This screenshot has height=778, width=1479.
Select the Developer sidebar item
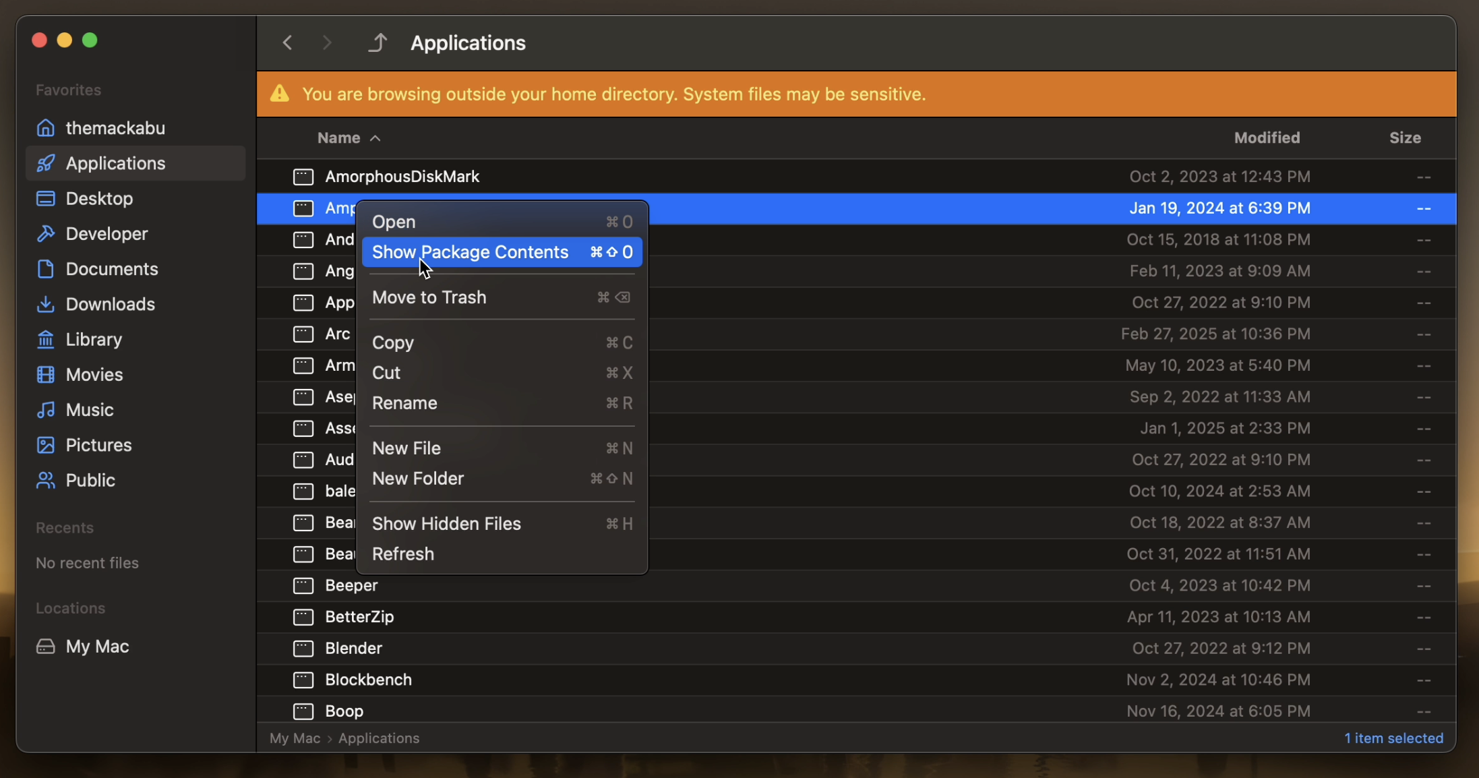pyautogui.click(x=107, y=234)
